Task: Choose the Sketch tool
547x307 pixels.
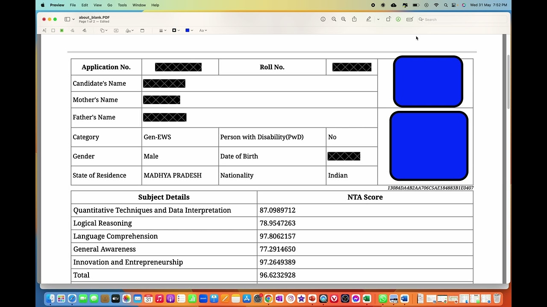Action: 72,30
